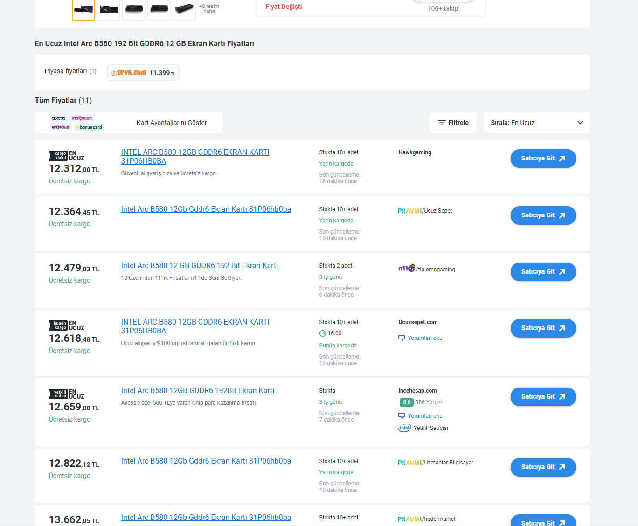The height and width of the screenshot is (526, 638).
Task: Click the axess card logo
Action: pos(58,118)
